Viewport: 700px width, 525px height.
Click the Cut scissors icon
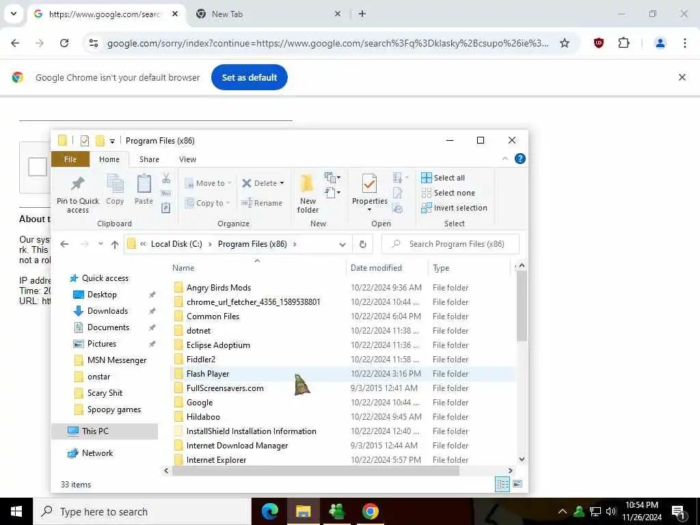click(x=166, y=178)
